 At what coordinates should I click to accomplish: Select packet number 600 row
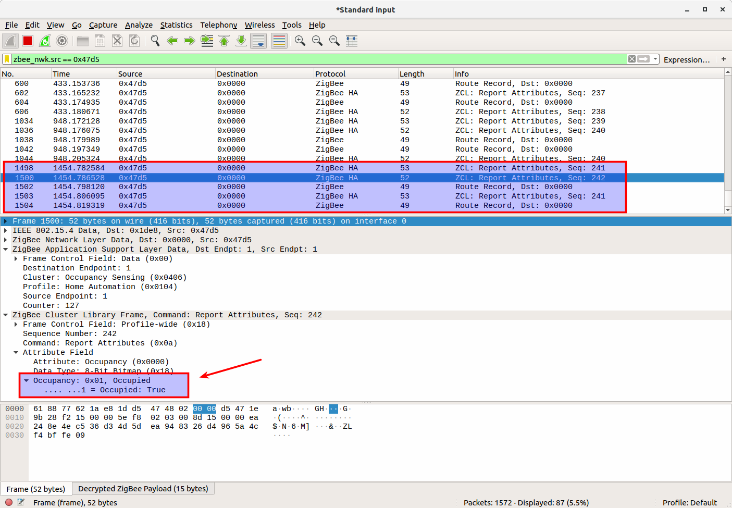pos(362,84)
